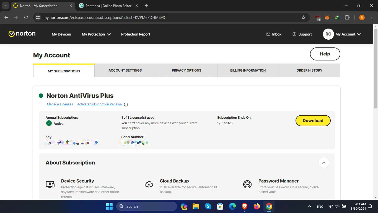Open the Windows Start menu
Viewport: 378px width, 213px height.
110,206
